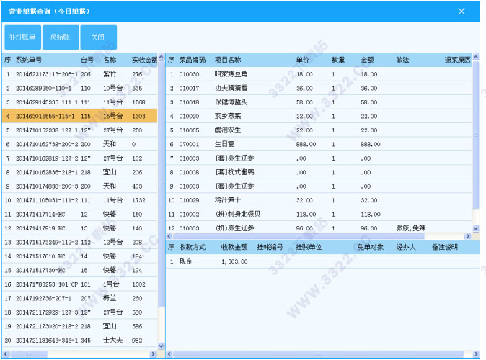Image resolution: width=486 pixels, height=360 pixels.
Task: Select order 2014711105031-111-2
Action: [x=80, y=200]
